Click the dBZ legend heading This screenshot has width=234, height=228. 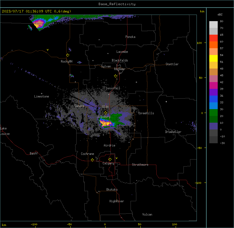point(220,15)
